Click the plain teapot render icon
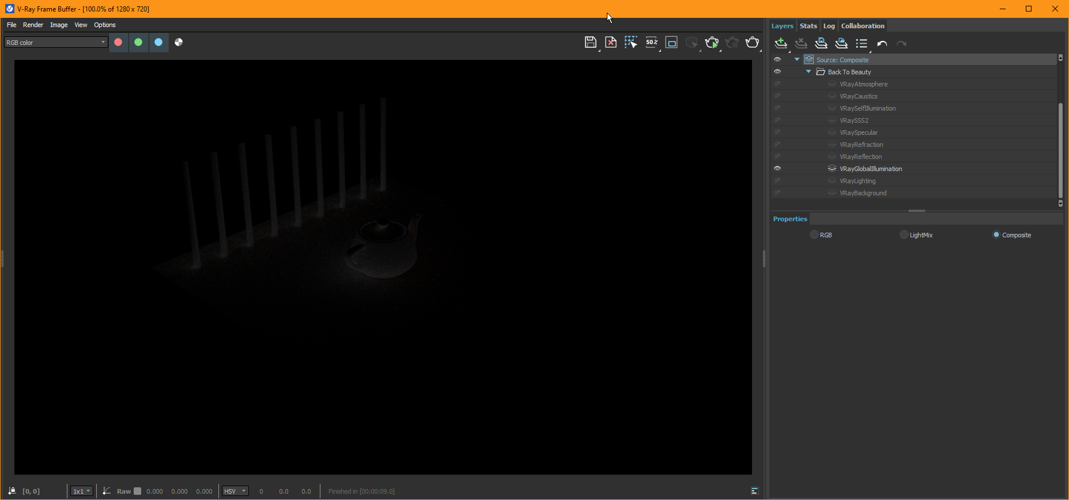The width and height of the screenshot is (1069, 500). (753, 42)
